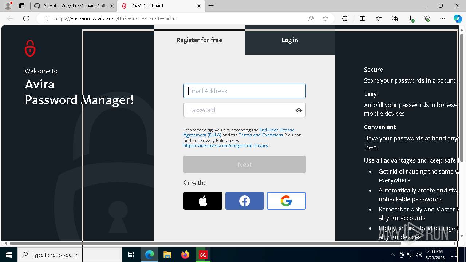
Task: Sign up with Google button
Action: click(286, 201)
